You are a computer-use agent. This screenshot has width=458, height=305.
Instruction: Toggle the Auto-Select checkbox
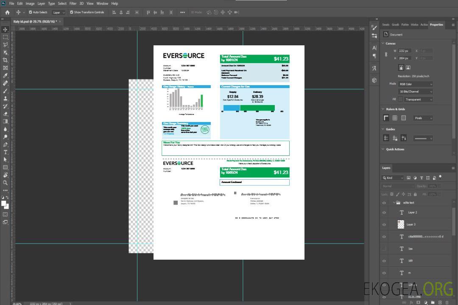coord(30,12)
